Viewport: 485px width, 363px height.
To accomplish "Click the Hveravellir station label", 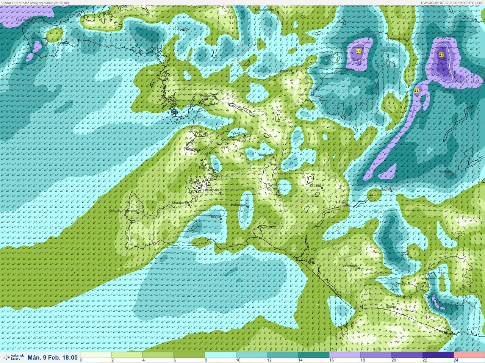I will 397,39.
